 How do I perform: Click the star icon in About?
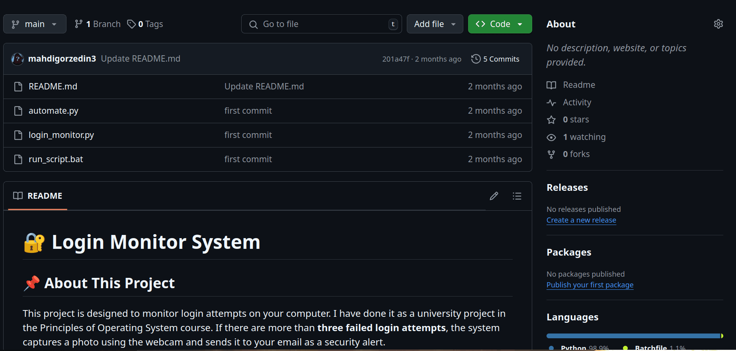[551, 120]
